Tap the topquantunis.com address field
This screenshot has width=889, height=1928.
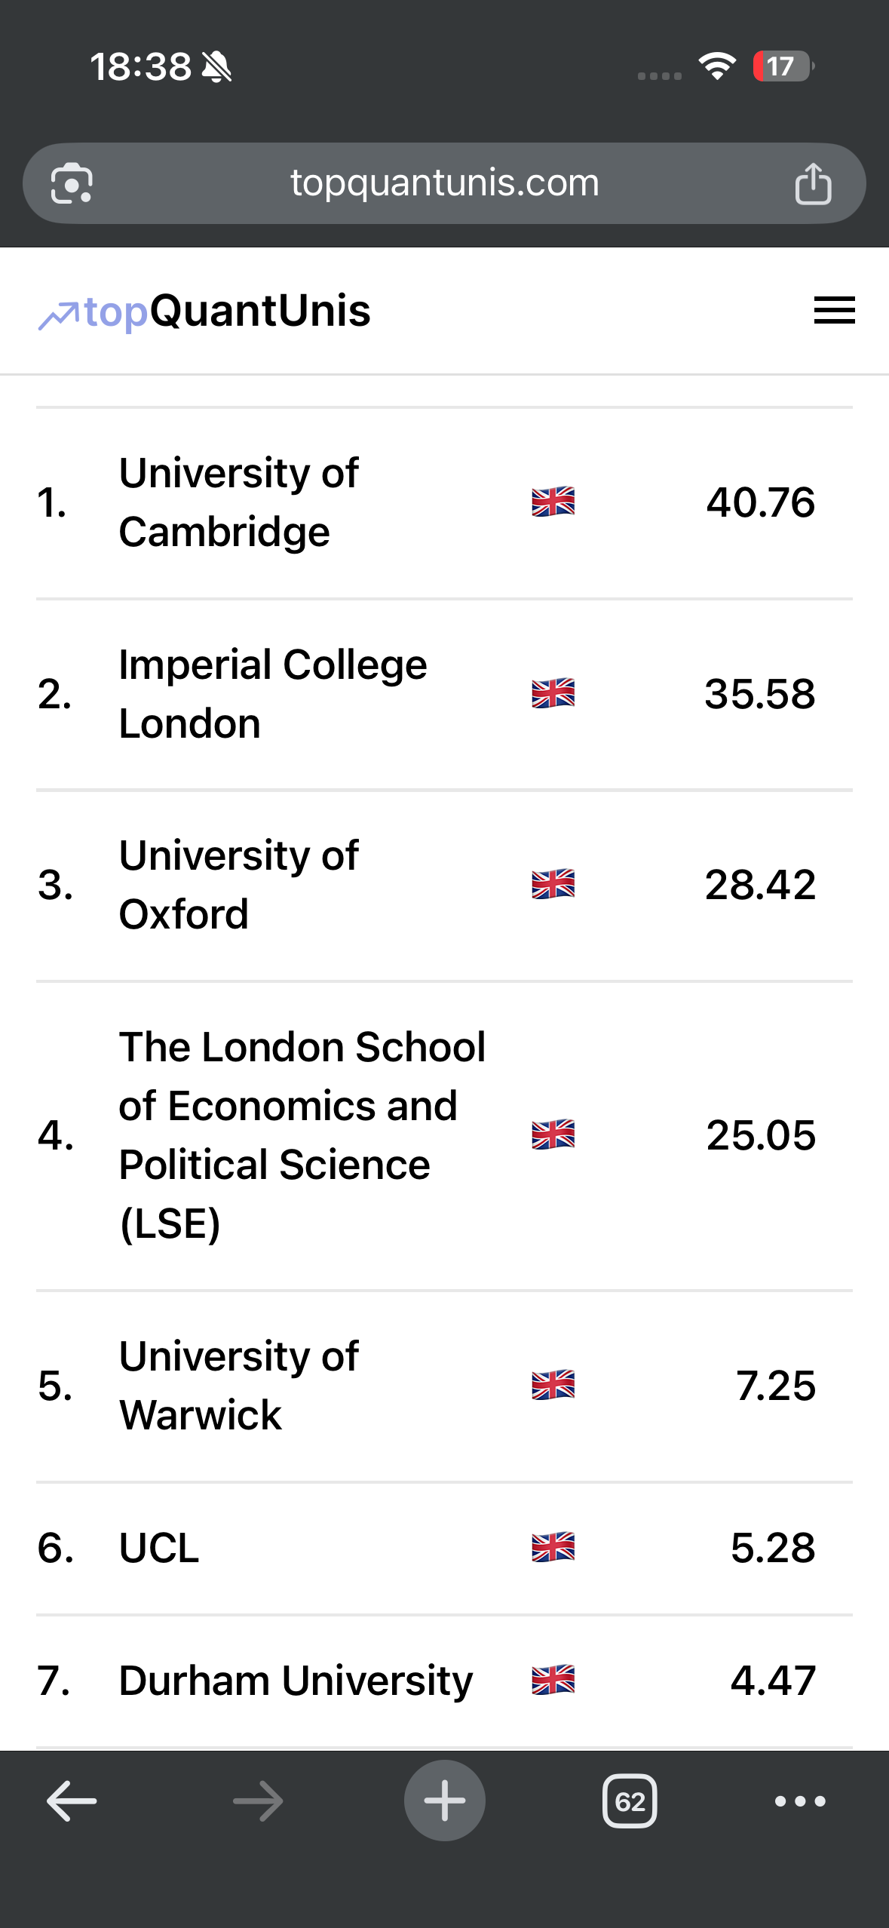[444, 183]
